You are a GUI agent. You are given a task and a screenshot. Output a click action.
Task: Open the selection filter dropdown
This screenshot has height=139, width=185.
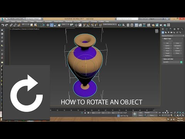point(25,24)
